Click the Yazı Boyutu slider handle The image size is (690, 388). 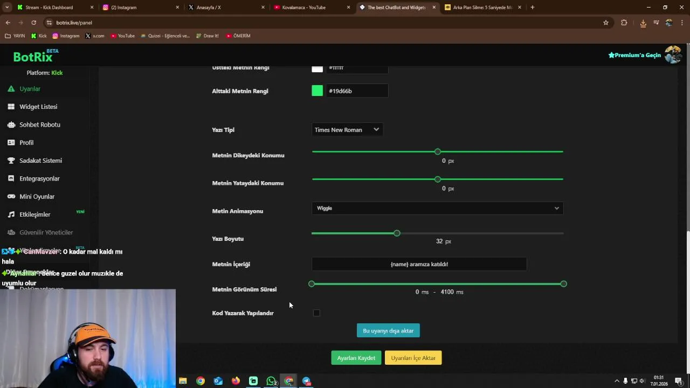[x=397, y=233]
